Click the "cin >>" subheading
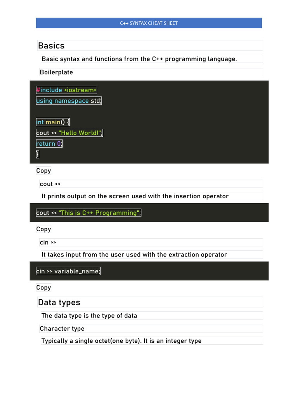298x398 pixels. 48,243
